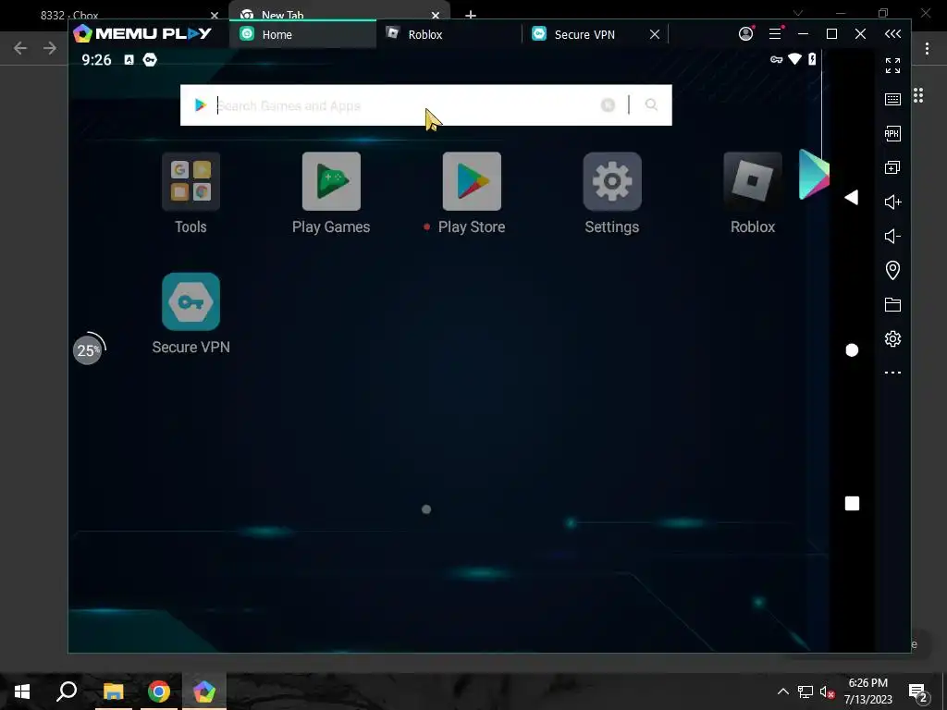Open the notification center icon

point(918,693)
